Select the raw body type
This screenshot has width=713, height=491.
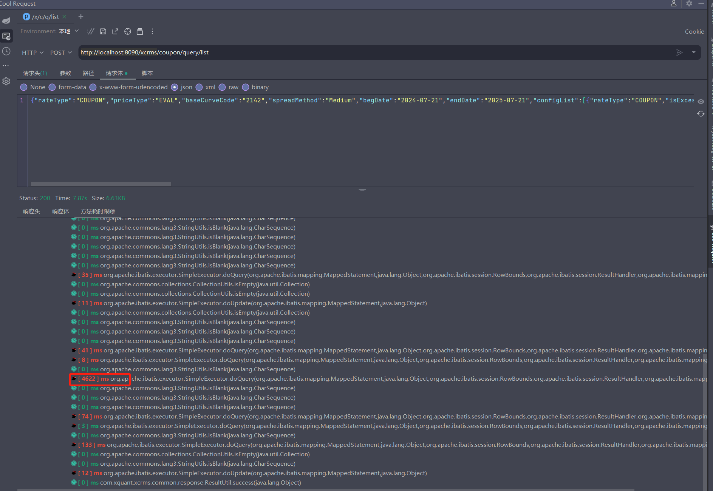click(223, 87)
